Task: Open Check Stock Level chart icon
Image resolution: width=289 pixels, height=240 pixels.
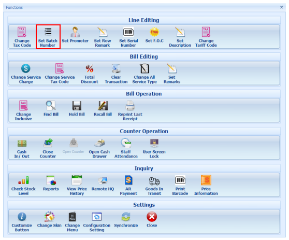Action: pos(23,180)
